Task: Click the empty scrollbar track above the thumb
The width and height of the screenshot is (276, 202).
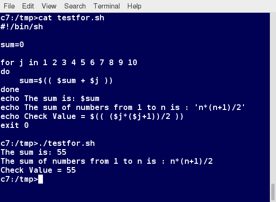Action: point(273,98)
